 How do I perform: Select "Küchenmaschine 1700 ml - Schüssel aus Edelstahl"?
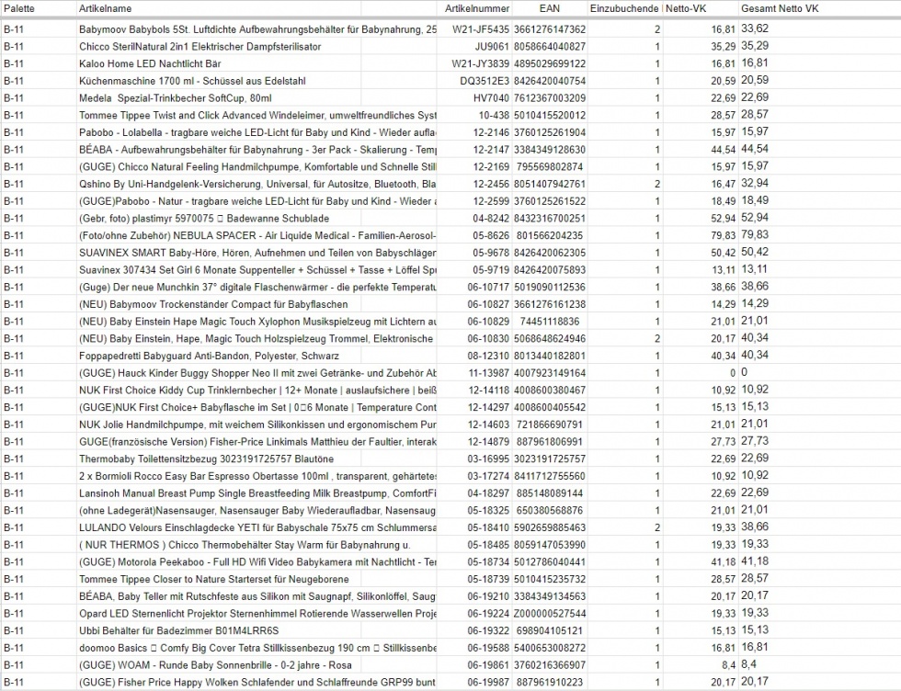[x=192, y=81]
